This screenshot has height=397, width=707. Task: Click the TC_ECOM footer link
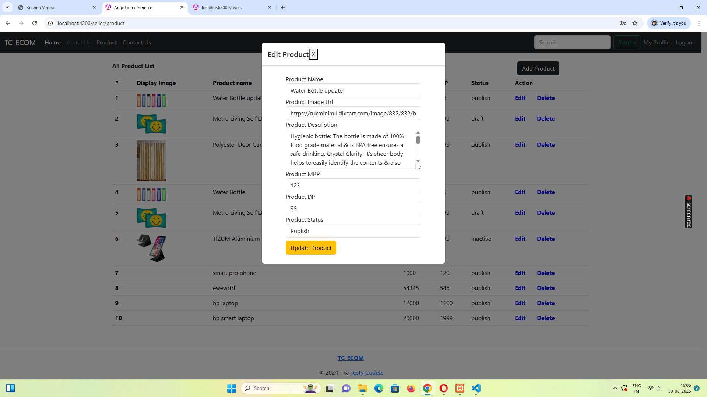tap(351, 358)
